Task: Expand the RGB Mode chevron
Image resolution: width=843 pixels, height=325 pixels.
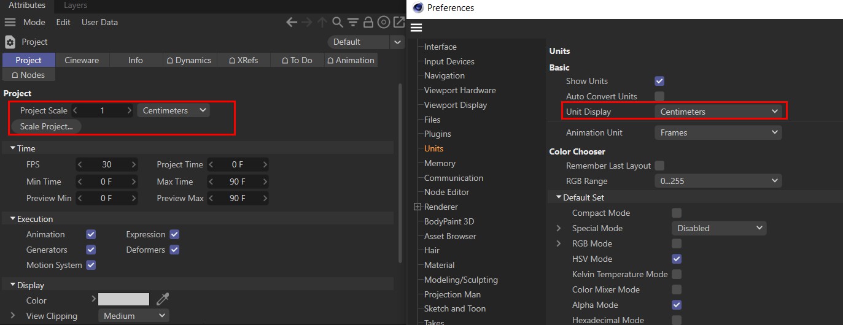Action: [x=559, y=243]
